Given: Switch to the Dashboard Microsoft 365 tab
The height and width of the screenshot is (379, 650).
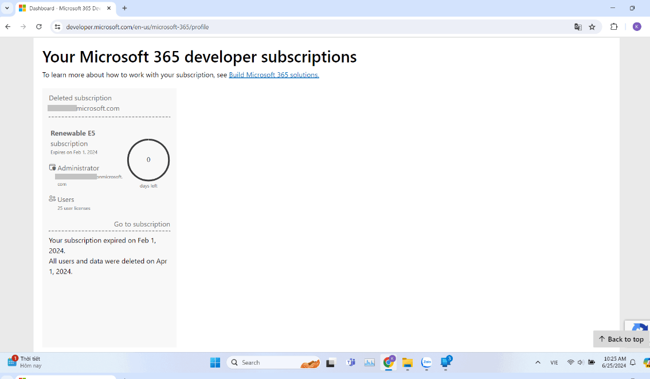Looking at the screenshot, I should click(x=64, y=8).
